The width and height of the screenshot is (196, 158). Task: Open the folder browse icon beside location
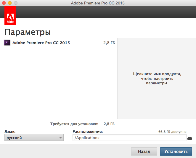(189, 138)
